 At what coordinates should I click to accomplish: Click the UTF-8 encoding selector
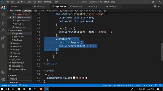[x=138, y=85]
